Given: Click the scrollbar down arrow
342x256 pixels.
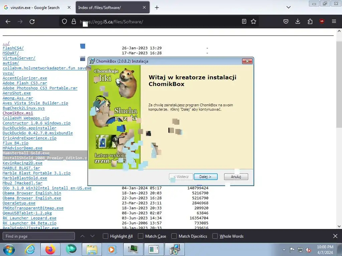Looking at the screenshot, I should [339, 226].
